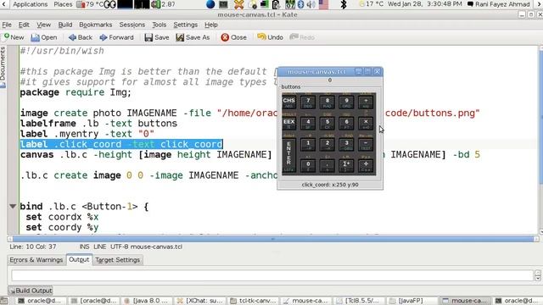Viewport: 543px width, 305px height.
Task: Open the View menu
Action: point(43,25)
